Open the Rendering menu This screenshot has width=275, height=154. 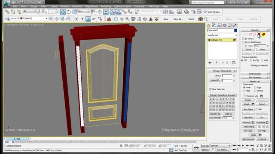pyautogui.click(x=106, y=6)
